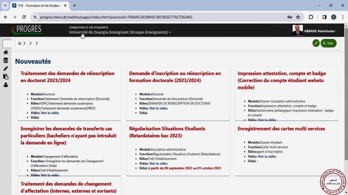
Task: Open Chrome profile avatar icon
Action: (334, 17)
